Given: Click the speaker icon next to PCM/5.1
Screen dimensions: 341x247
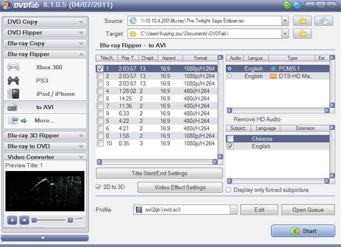Looking at the screenshot, I should click(273, 69).
